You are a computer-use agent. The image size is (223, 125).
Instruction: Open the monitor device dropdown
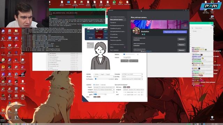tap(104, 92)
